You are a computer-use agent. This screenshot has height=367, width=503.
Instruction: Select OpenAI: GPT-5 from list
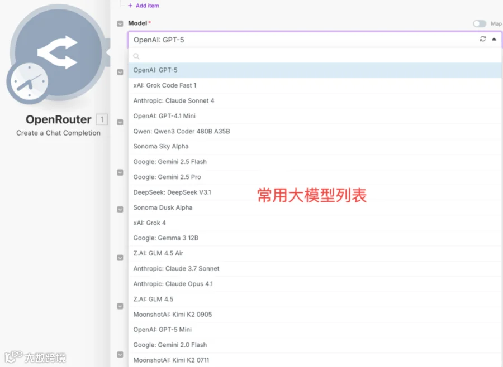315,70
